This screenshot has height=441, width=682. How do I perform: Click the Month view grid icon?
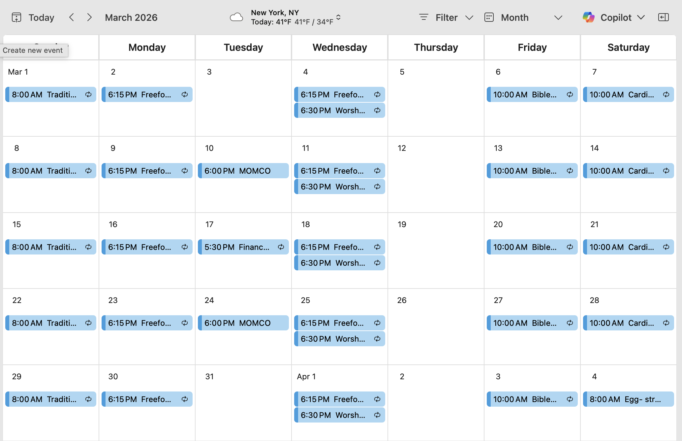point(489,17)
